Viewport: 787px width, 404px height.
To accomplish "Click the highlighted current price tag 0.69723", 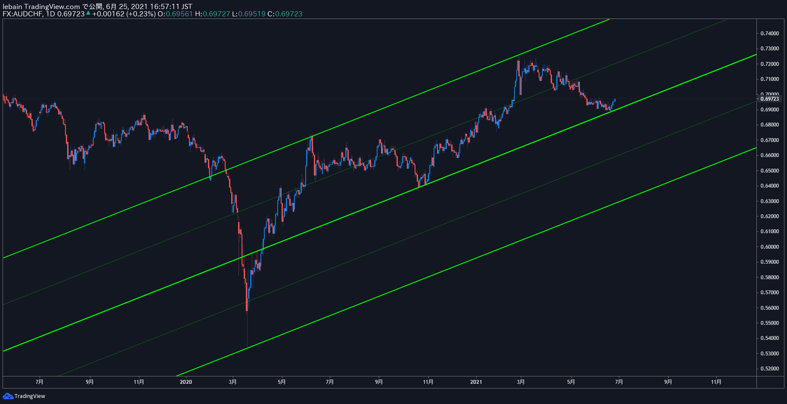I will point(770,99).
